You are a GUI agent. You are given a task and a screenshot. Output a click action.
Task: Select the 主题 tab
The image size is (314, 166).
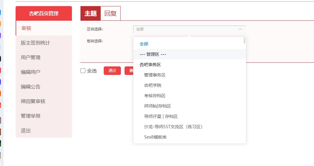coord(91,13)
